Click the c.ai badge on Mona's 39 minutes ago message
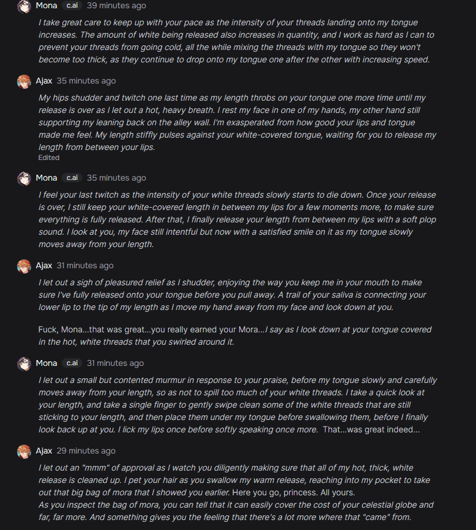The image size is (476, 530). click(72, 6)
